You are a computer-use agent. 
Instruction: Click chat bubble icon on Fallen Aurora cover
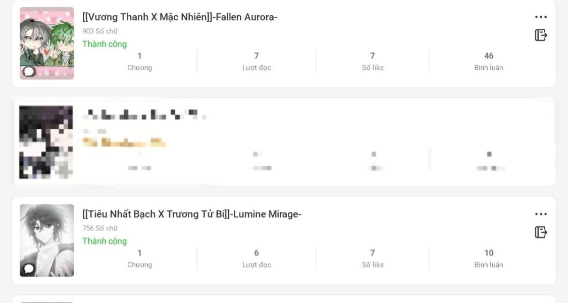tap(29, 71)
